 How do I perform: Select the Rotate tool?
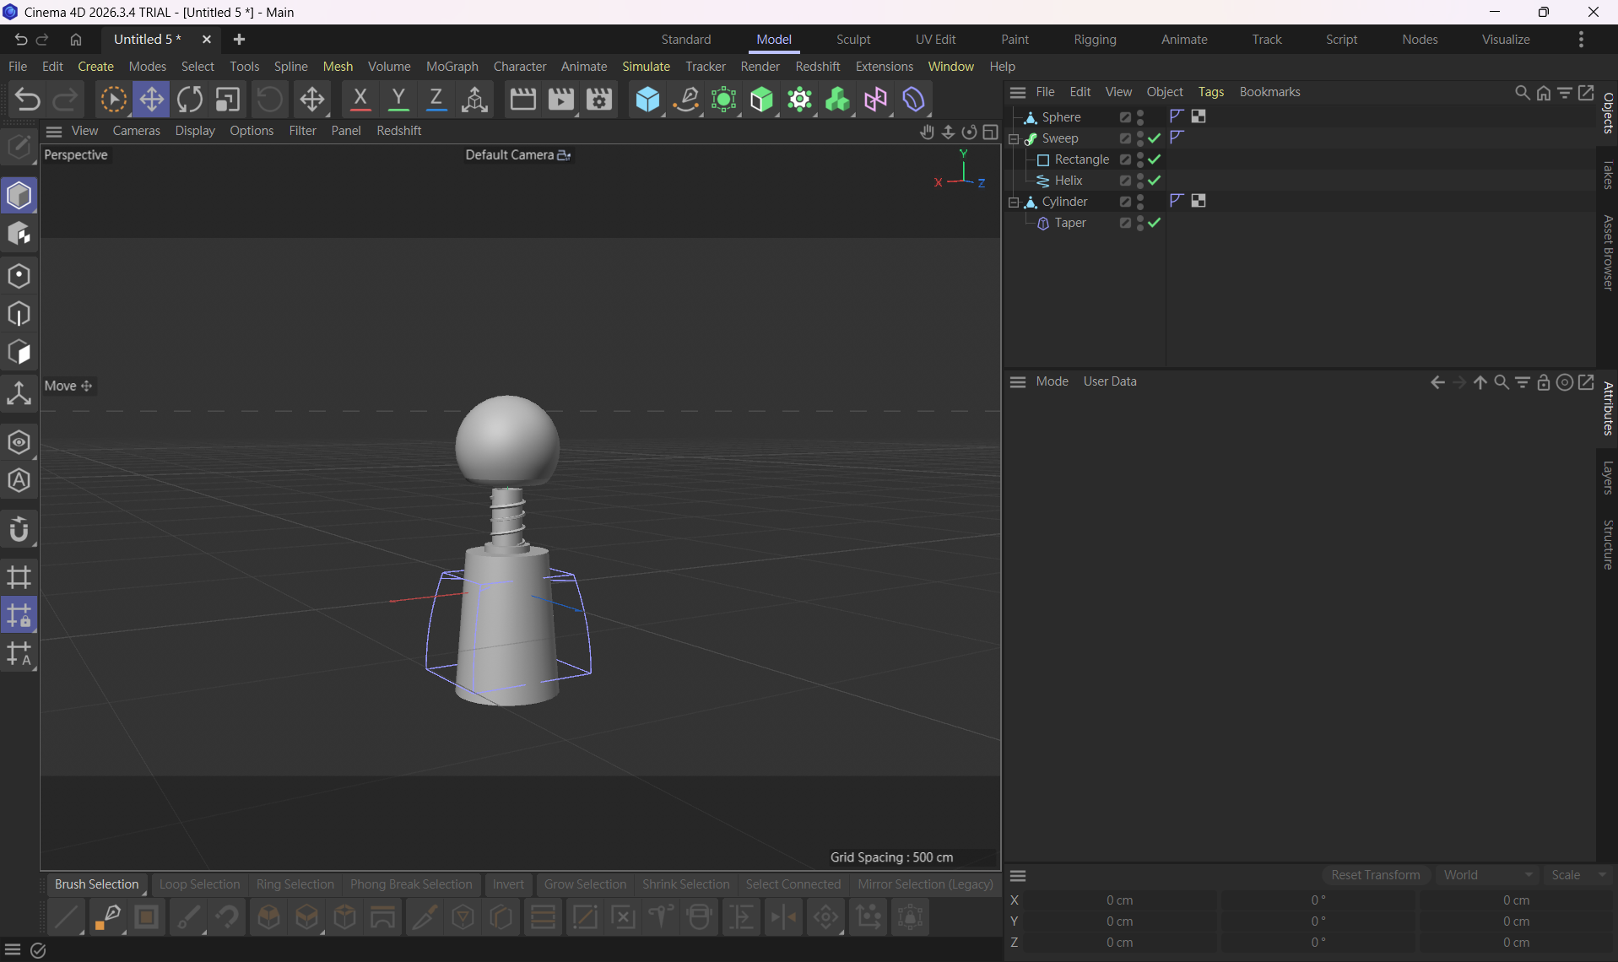[x=190, y=100]
